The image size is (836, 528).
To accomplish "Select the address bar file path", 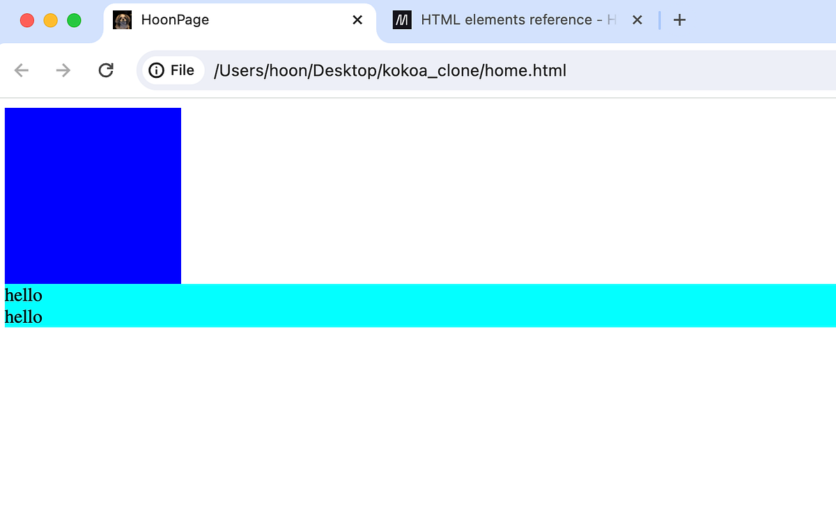I will [x=390, y=70].
